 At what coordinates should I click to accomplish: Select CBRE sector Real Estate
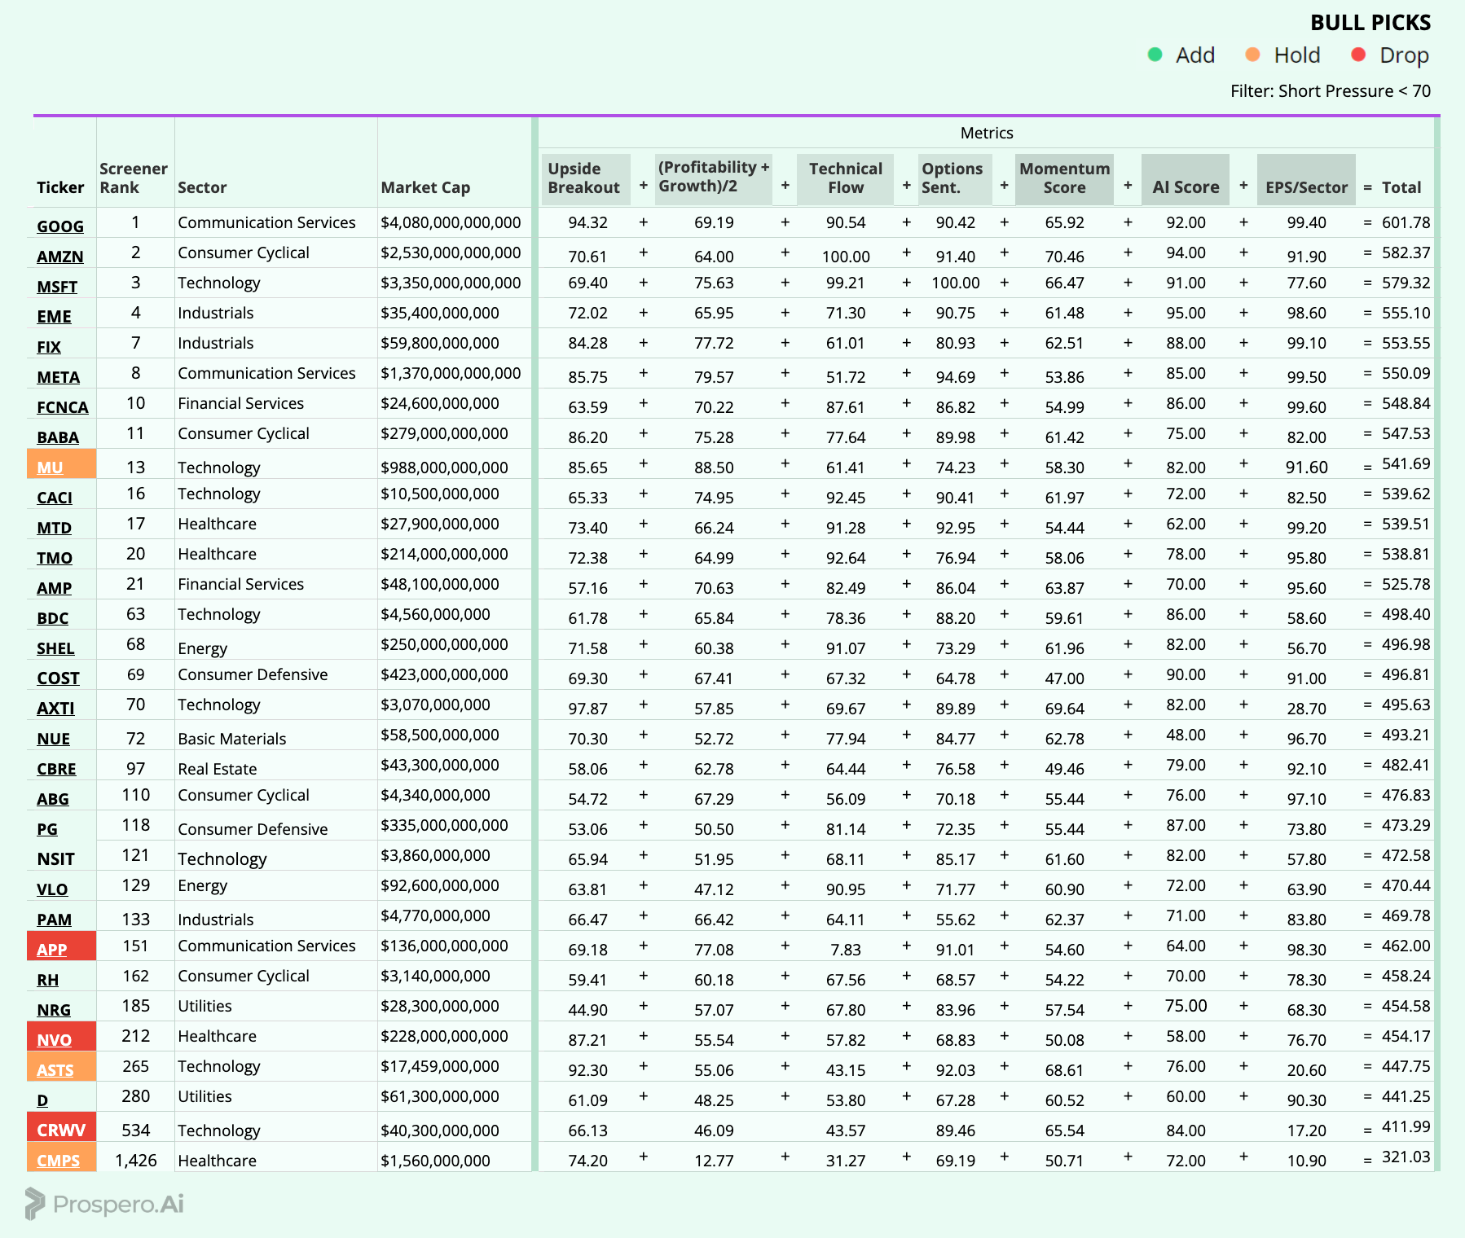(218, 769)
